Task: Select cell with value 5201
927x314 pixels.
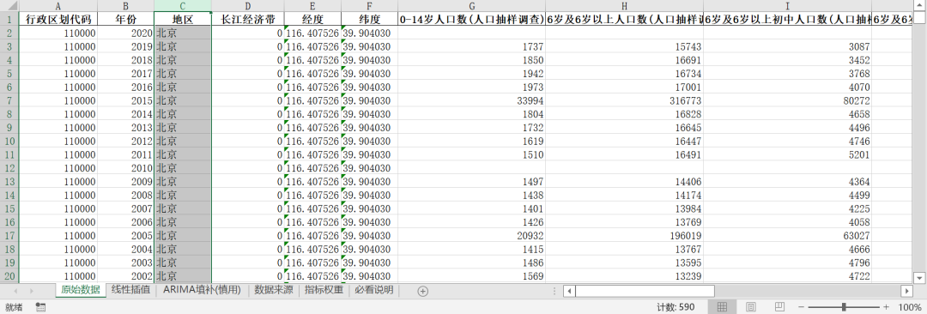Action: tap(787, 154)
